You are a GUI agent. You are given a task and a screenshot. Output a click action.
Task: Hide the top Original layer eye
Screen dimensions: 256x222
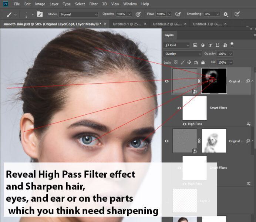[x=166, y=81]
